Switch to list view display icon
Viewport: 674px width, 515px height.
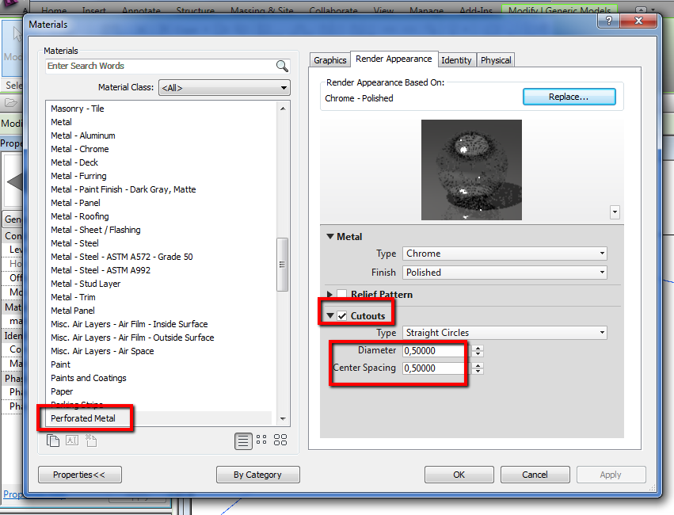(x=243, y=441)
